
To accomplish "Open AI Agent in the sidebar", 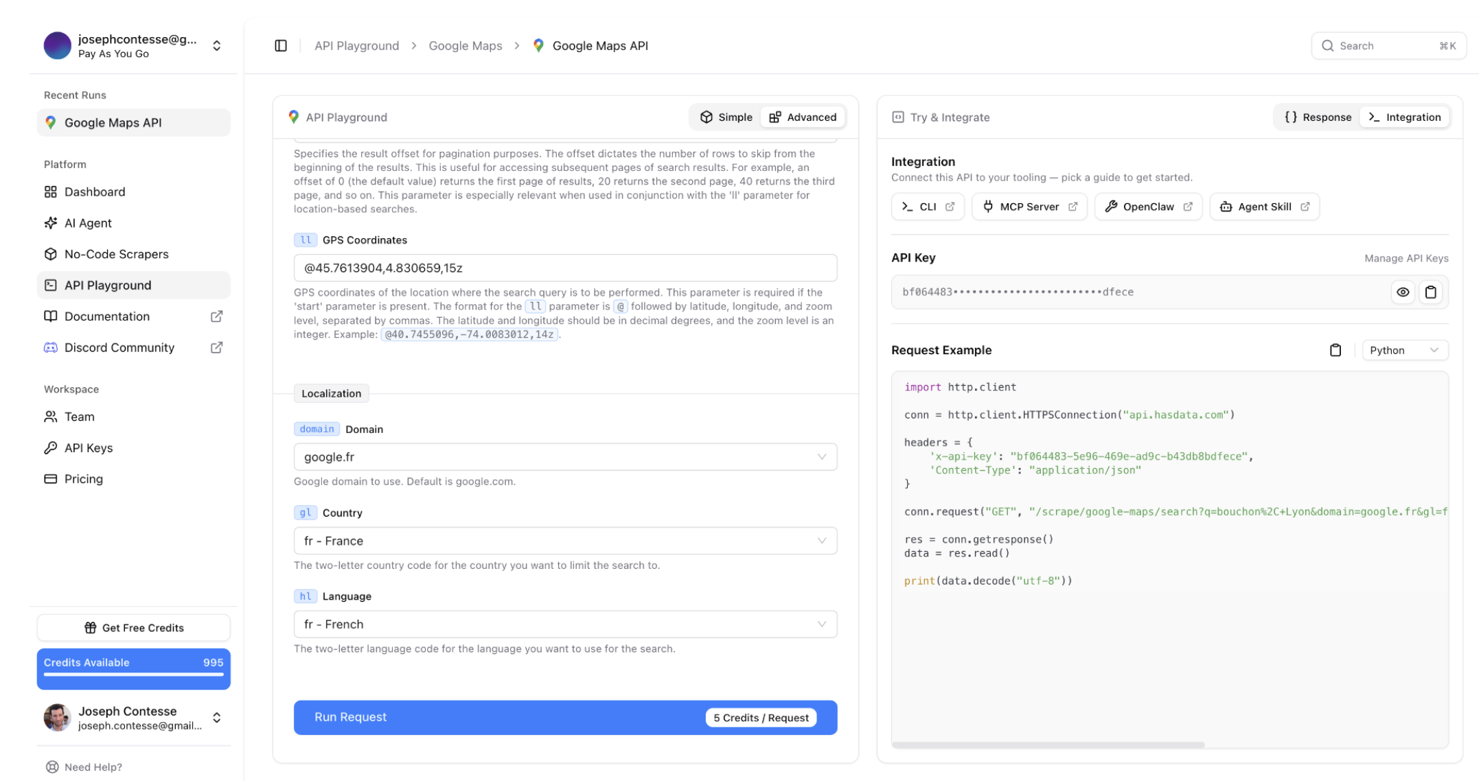I will 133,223.
